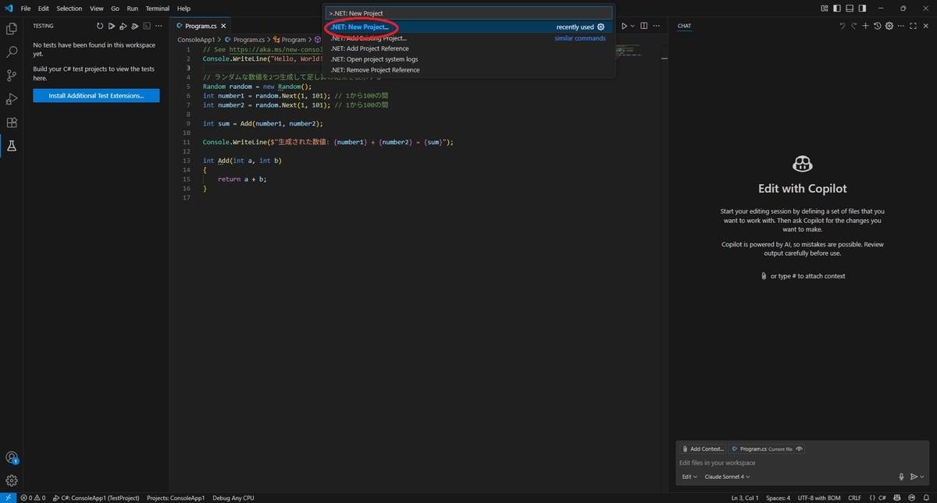Show test output terminal icon
This screenshot has height=503, width=937.
click(147, 26)
